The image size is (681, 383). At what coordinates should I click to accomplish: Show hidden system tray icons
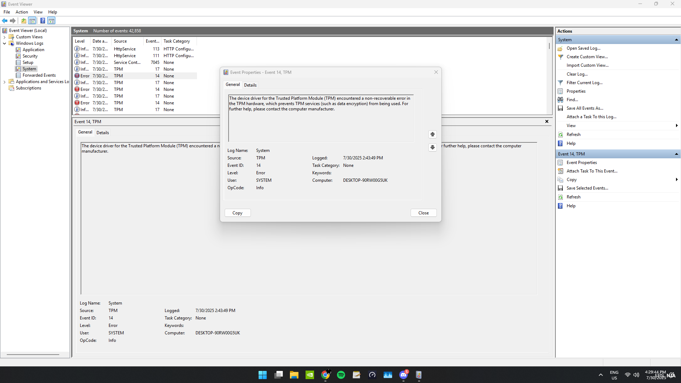click(x=600, y=375)
